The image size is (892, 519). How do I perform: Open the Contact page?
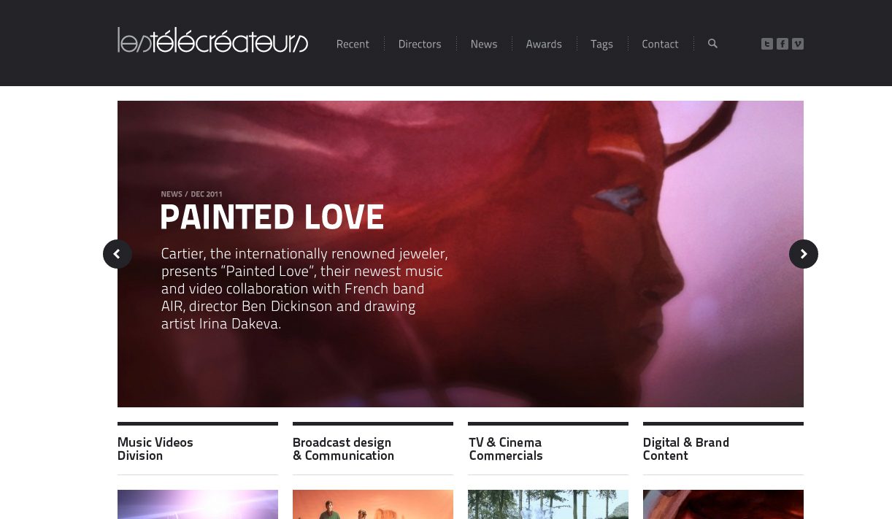coord(660,44)
